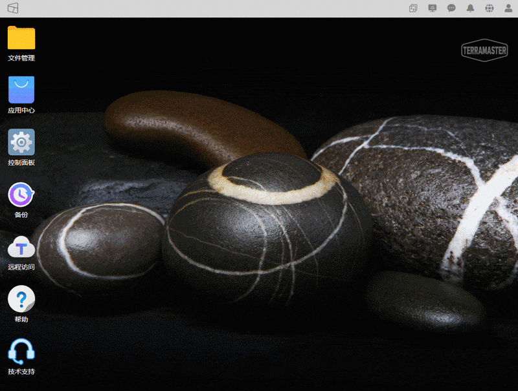The height and width of the screenshot is (391, 518).
Task: Click the TerraMaster logo badge on desktop
Action: (484, 50)
